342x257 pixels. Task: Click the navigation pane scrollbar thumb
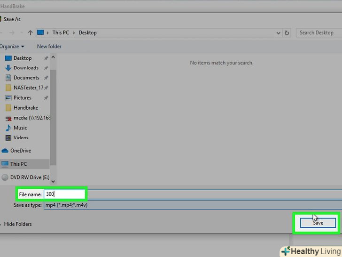click(53, 118)
